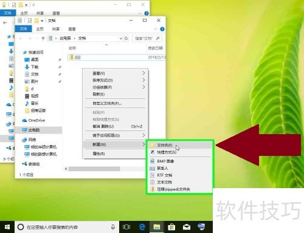Click the 共享 tab in the rear window
Image resolution: width=304 pixels, height=233 pixels.
40,13
